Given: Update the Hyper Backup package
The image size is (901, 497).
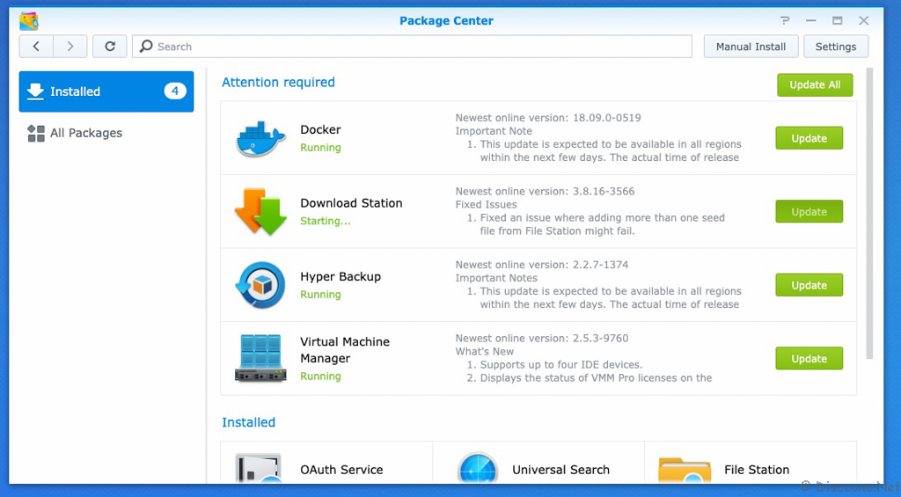Looking at the screenshot, I should [809, 285].
